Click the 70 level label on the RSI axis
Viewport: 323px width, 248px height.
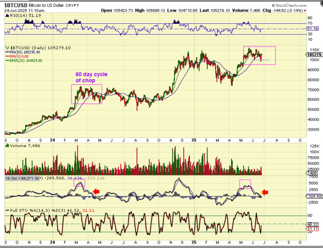point(310,23)
